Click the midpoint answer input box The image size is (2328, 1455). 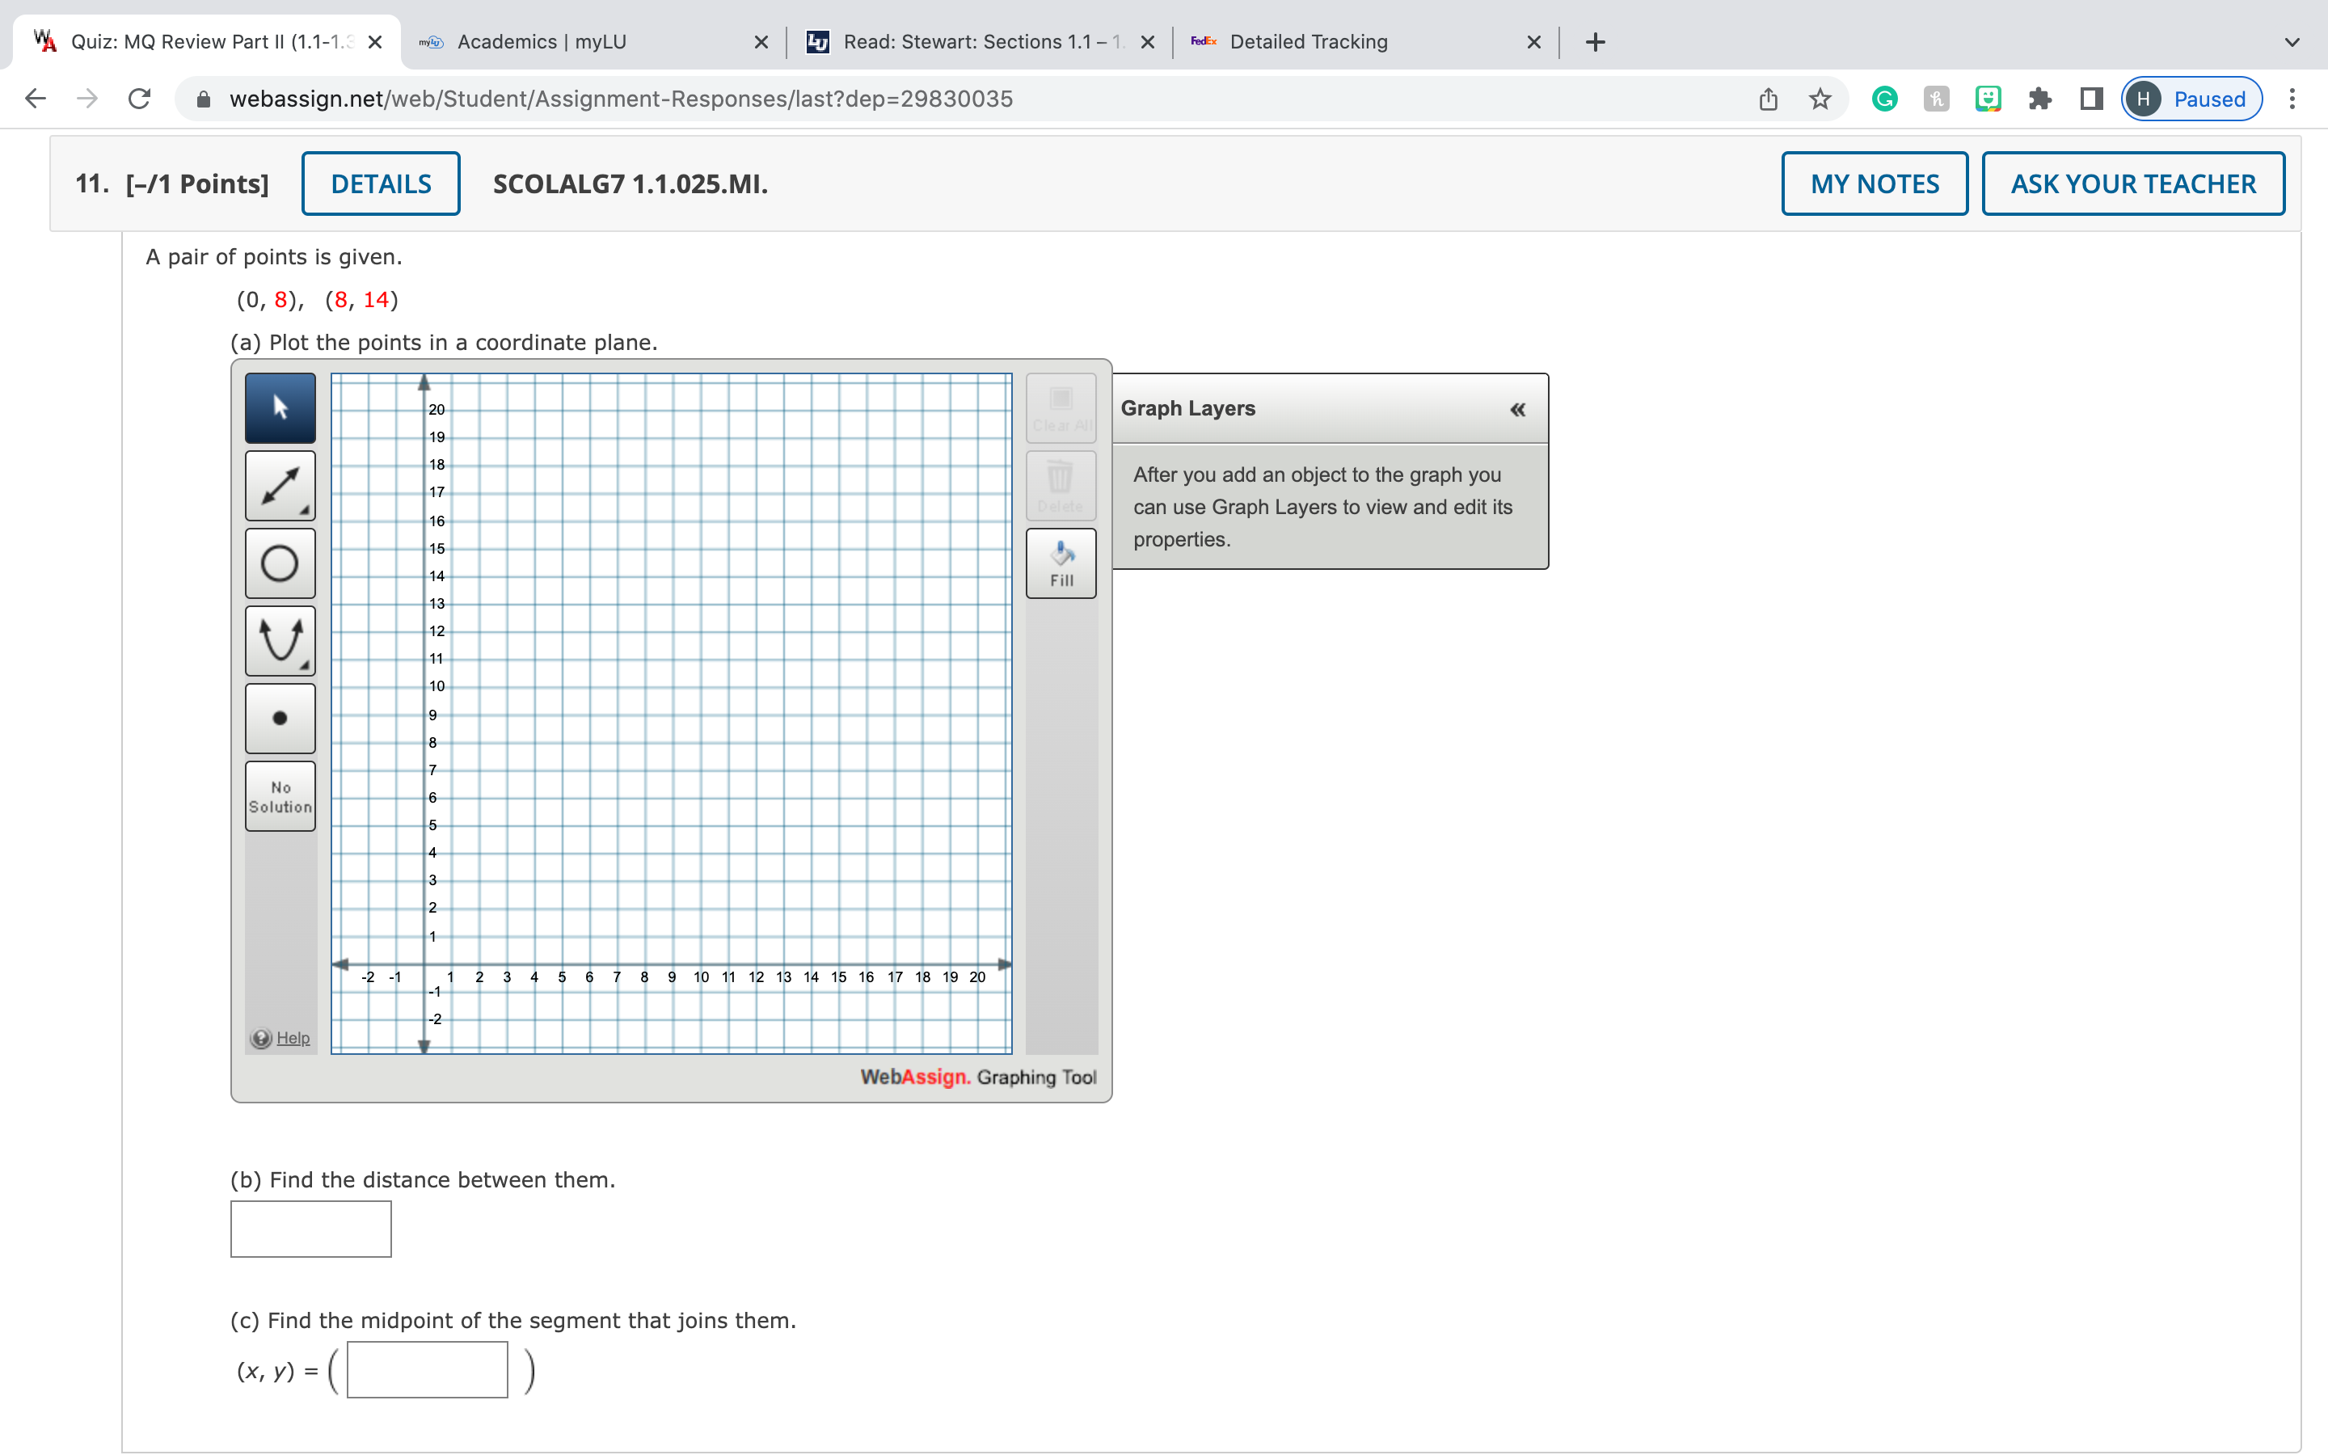[427, 1369]
